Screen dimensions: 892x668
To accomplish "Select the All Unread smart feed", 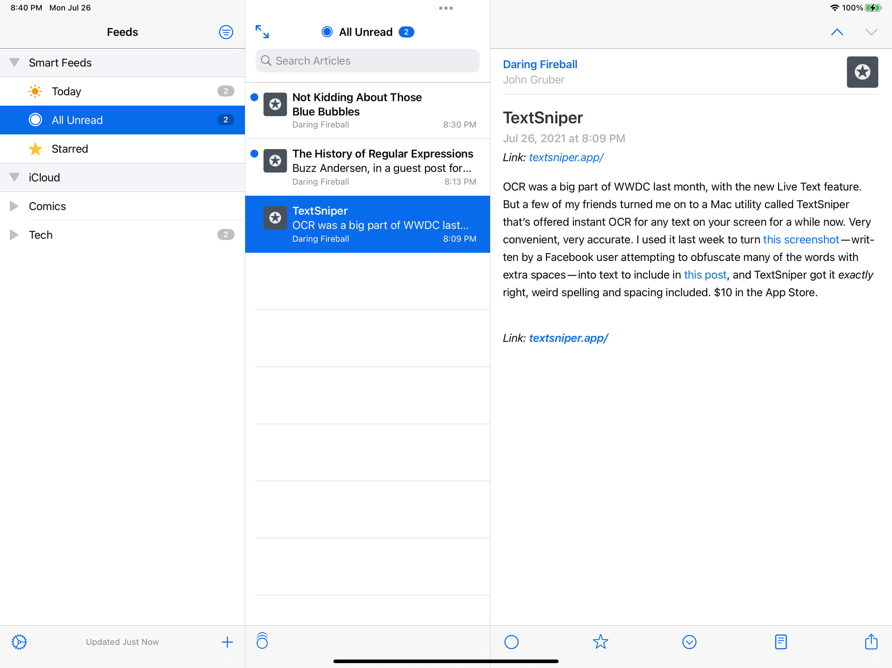I will (122, 120).
